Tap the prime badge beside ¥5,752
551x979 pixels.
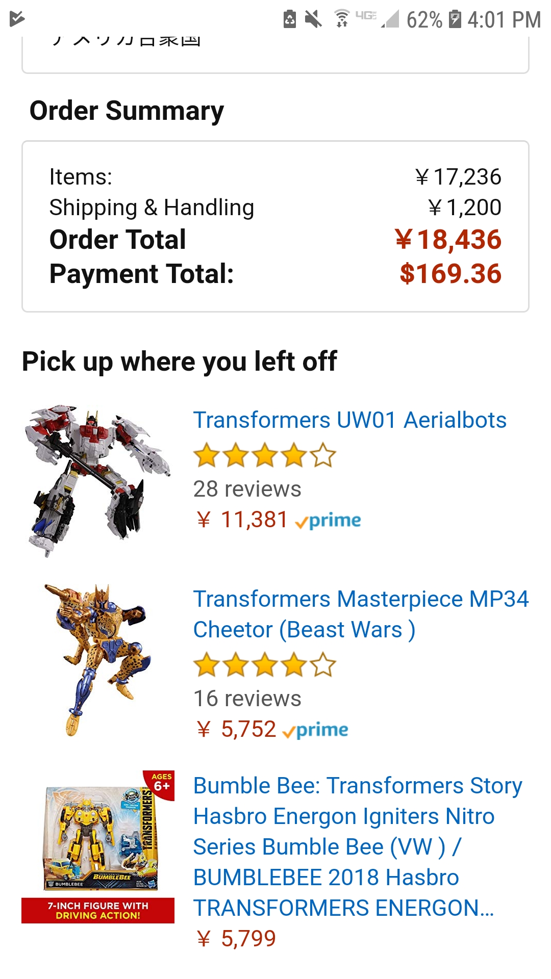[x=315, y=730]
